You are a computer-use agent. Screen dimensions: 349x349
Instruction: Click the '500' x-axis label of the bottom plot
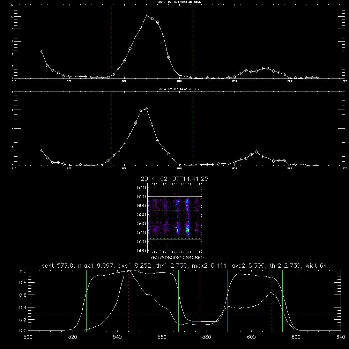[28, 337]
